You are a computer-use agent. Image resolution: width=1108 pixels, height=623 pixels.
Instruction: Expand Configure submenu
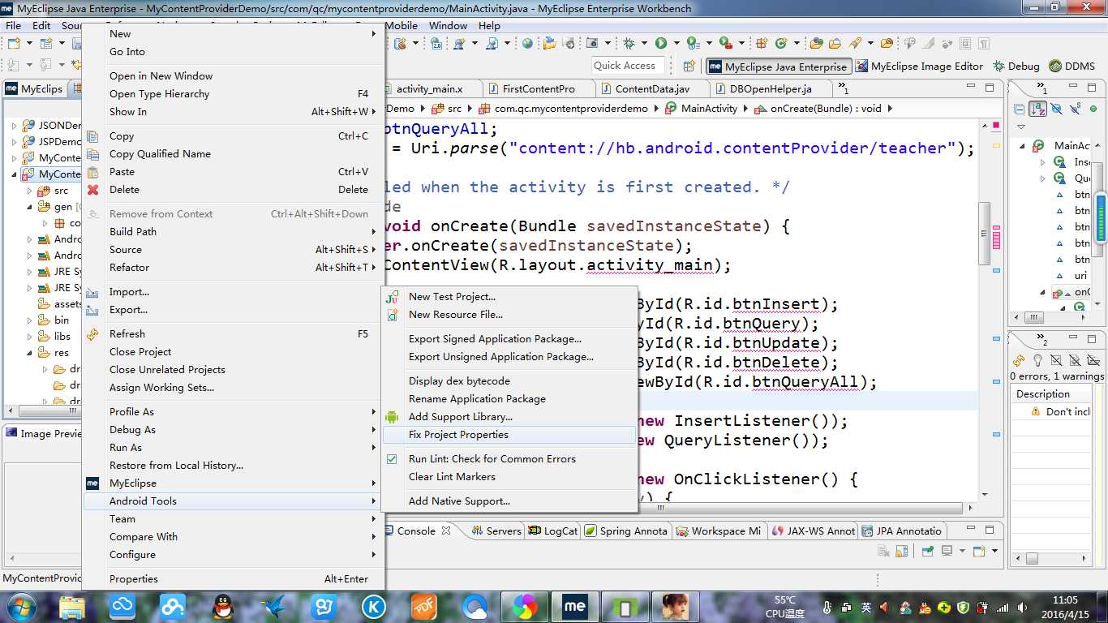(x=234, y=555)
